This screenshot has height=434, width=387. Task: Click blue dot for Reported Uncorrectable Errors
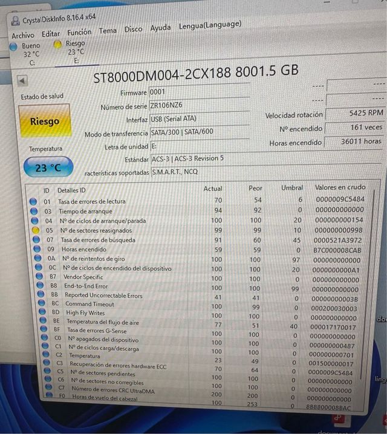click(41, 294)
